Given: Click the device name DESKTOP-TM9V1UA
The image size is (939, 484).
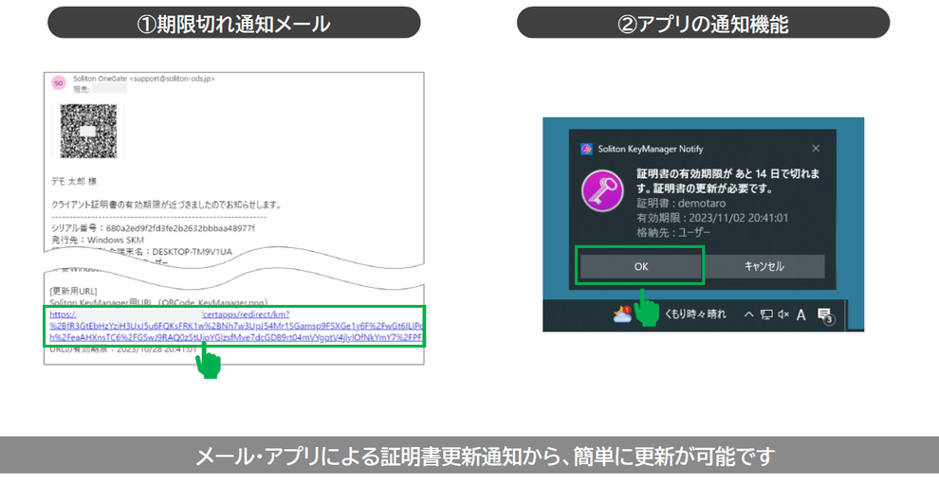Looking at the screenshot, I should (x=192, y=252).
